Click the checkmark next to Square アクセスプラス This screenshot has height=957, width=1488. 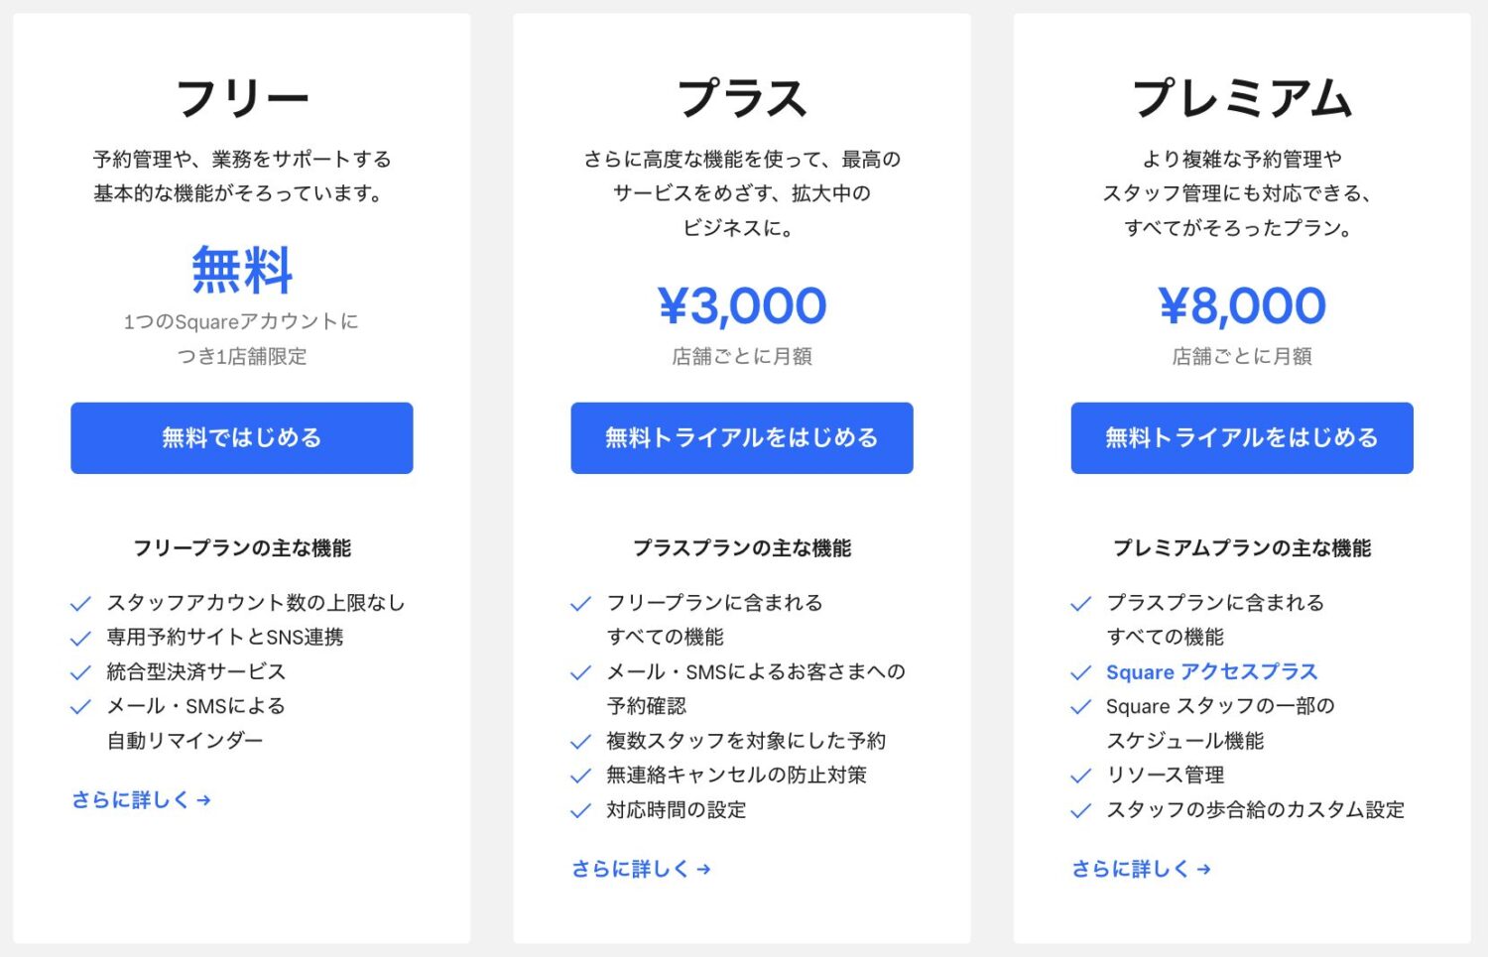1081,671
